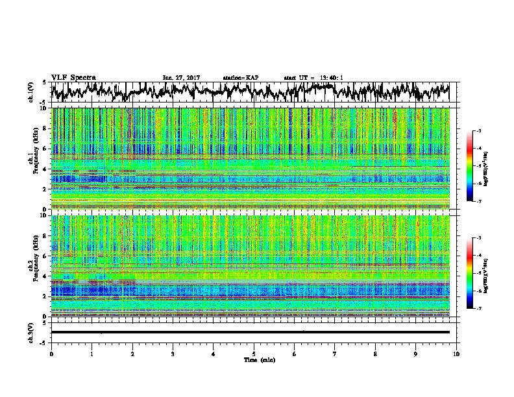Select the "Time (min)" axis label

click(260, 360)
